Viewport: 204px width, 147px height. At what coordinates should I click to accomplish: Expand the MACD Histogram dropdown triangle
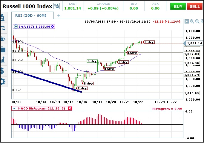pos(14,108)
